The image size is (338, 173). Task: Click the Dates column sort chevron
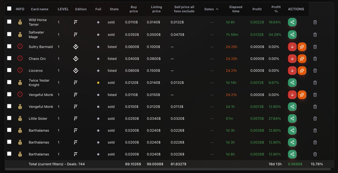tap(217, 9)
